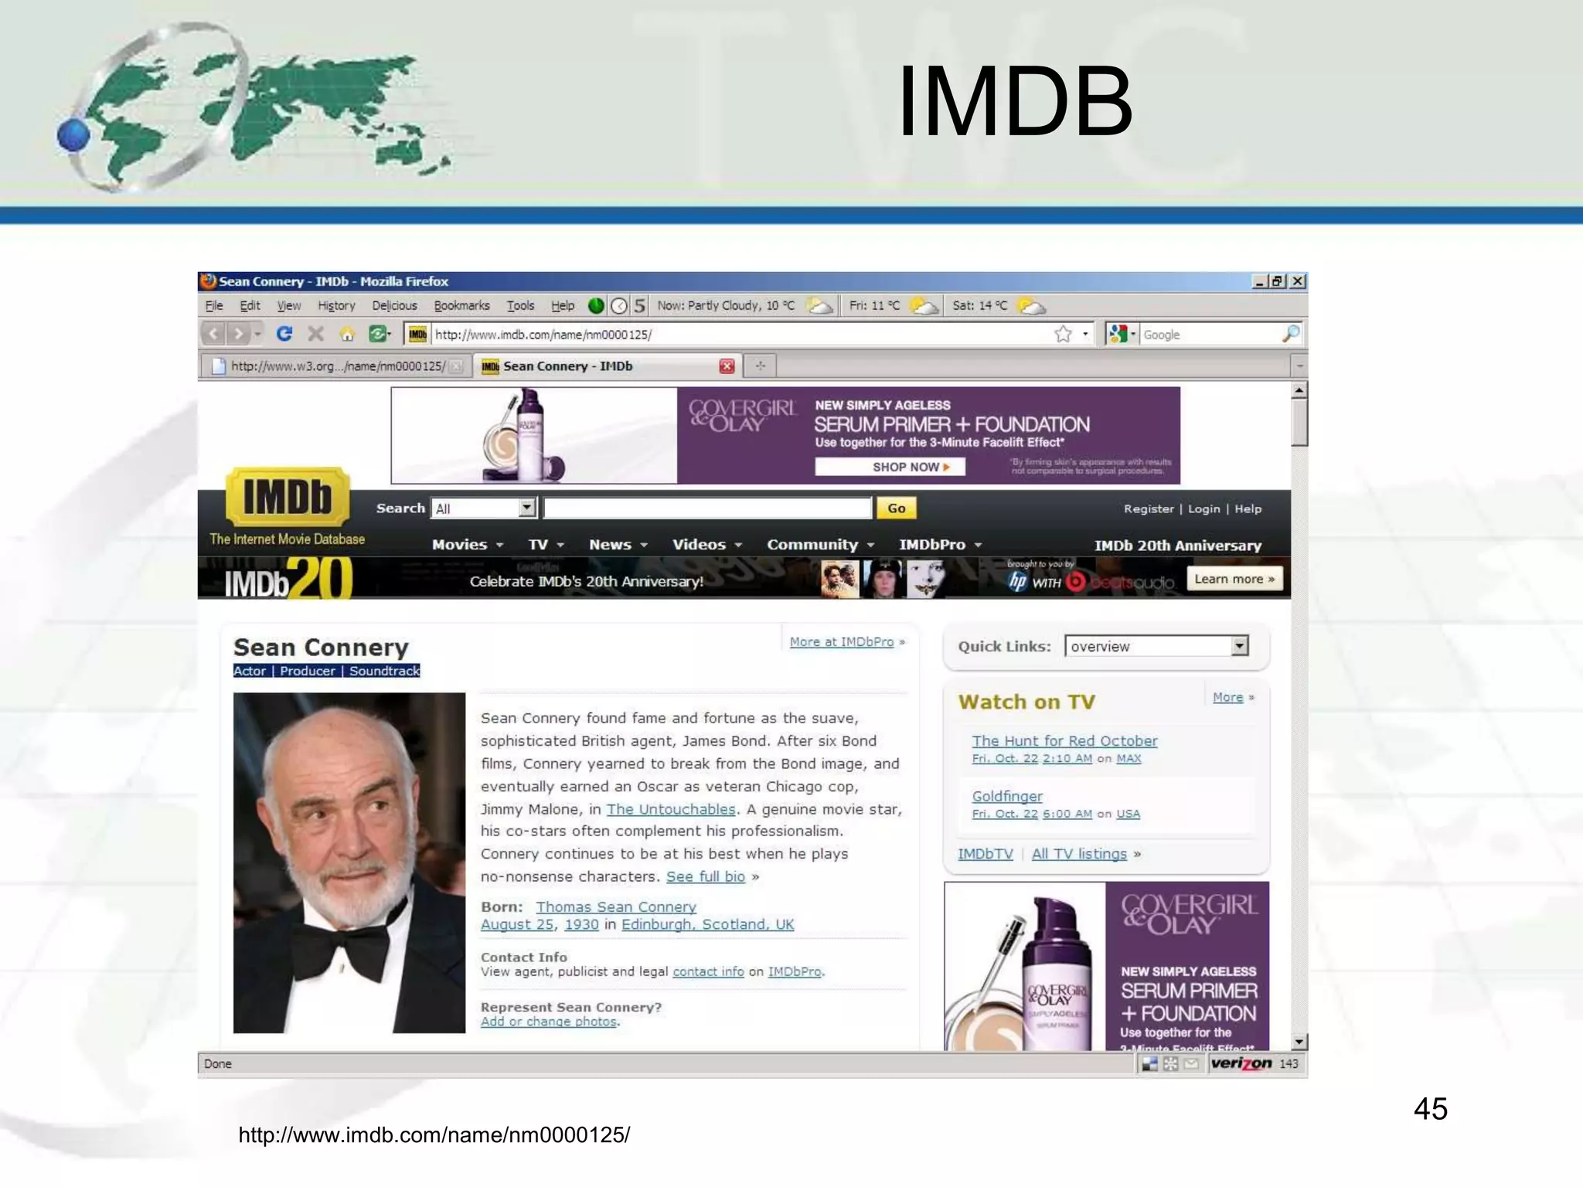Click the Google search magnifier icon
The width and height of the screenshot is (1583, 1187).
(1290, 334)
